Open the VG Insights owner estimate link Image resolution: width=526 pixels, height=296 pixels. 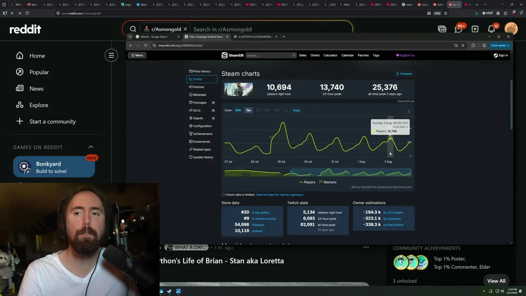tap(393, 213)
